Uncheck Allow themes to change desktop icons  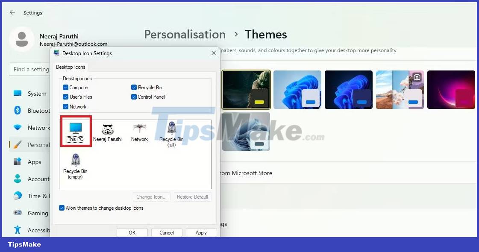[x=62, y=208]
